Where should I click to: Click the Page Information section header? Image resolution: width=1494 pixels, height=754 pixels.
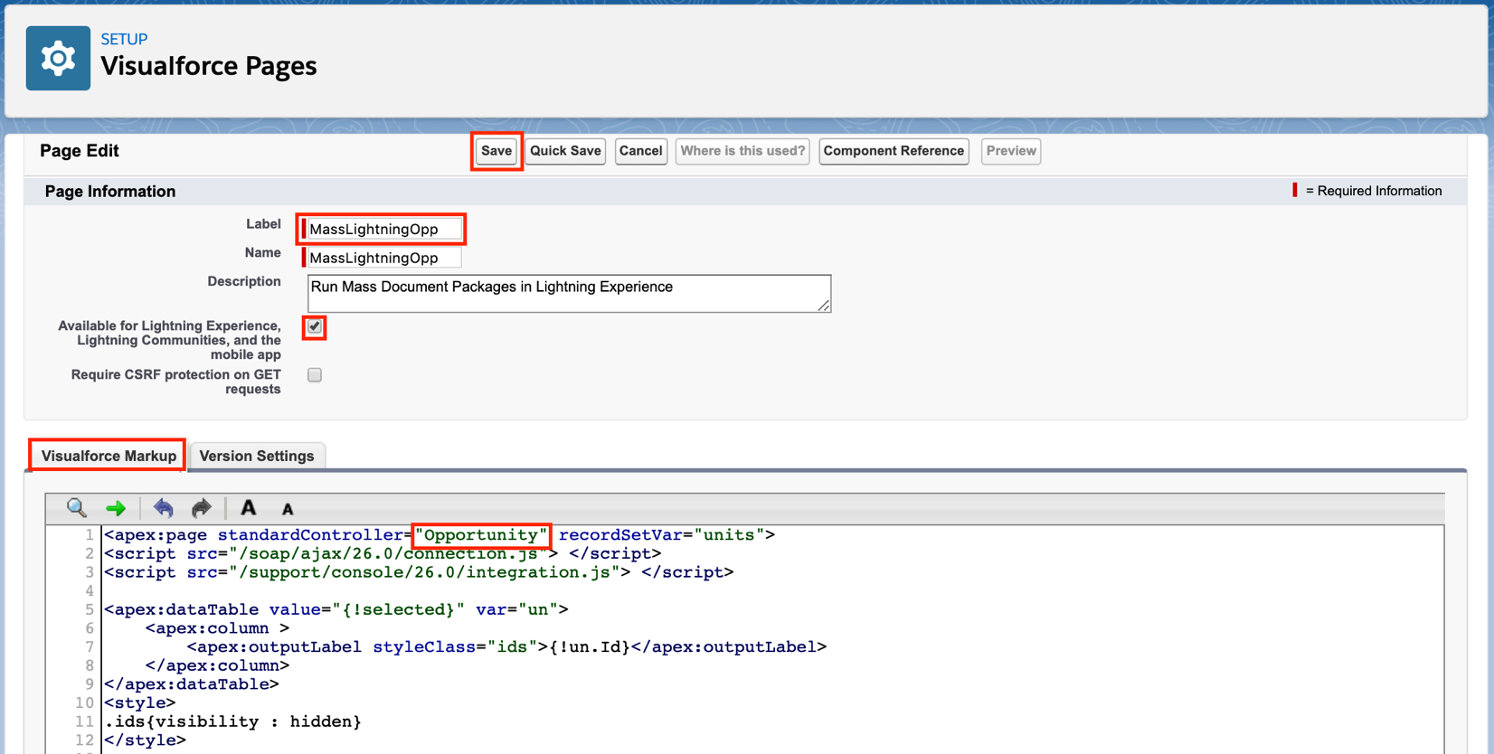(110, 191)
